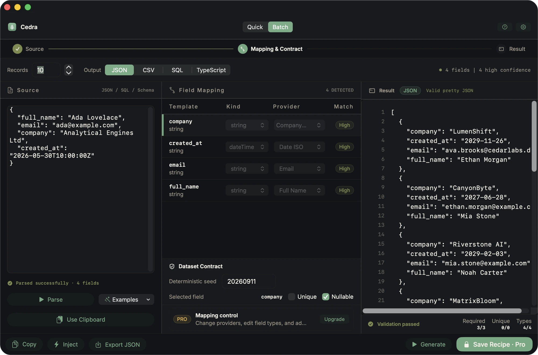Select SQL output format
The width and height of the screenshot is (538, 355).
(177, 70)
